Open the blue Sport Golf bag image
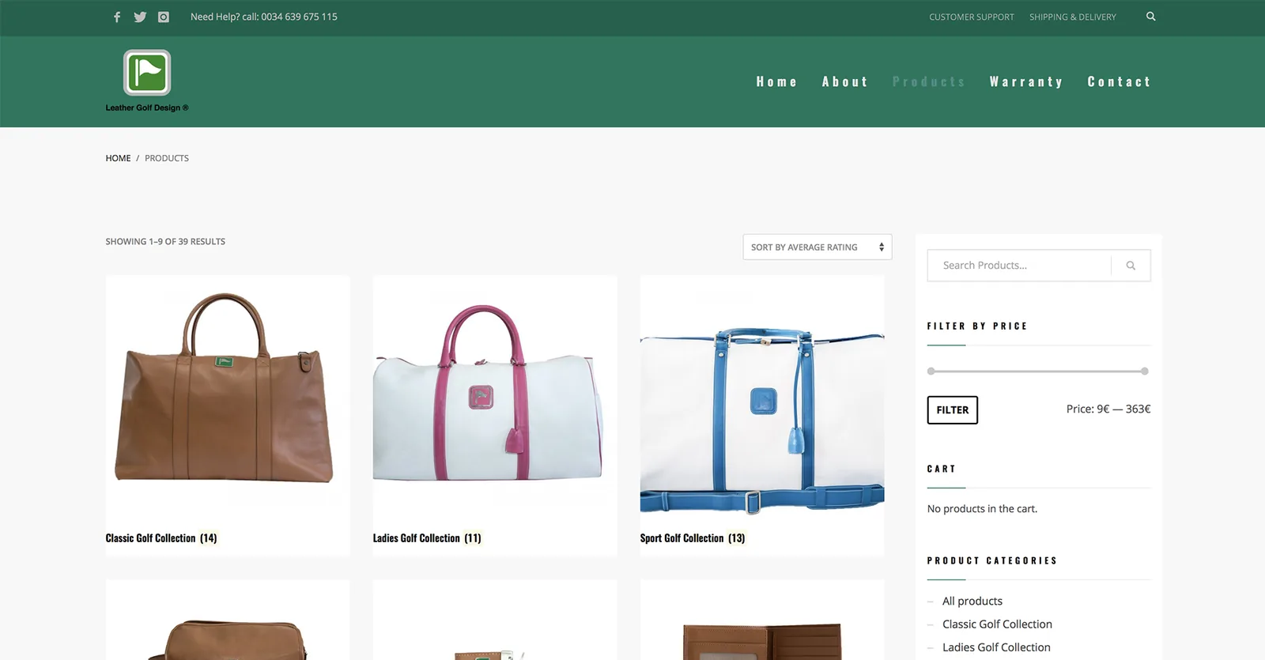 pyautogui.click(x=762, y=398)
